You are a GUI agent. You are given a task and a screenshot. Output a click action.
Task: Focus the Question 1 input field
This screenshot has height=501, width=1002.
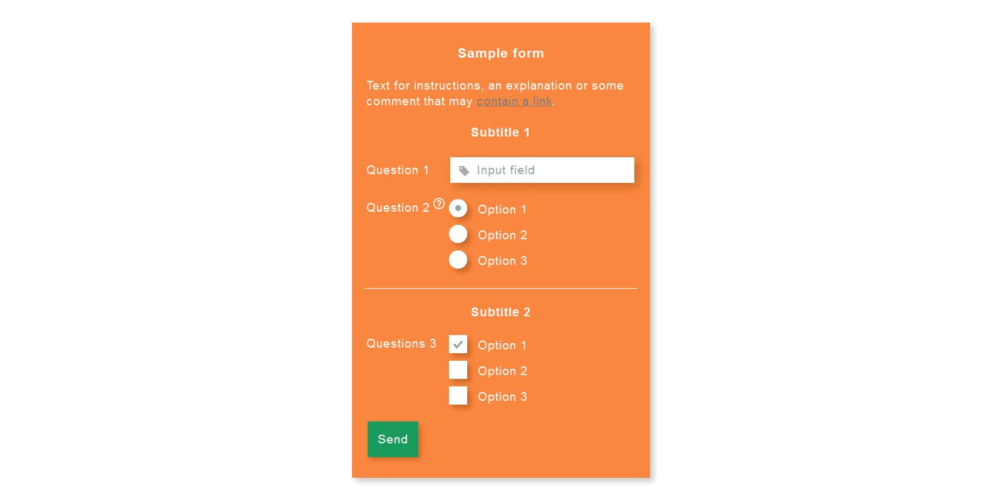pyautogui.click(x=542, y=170)
